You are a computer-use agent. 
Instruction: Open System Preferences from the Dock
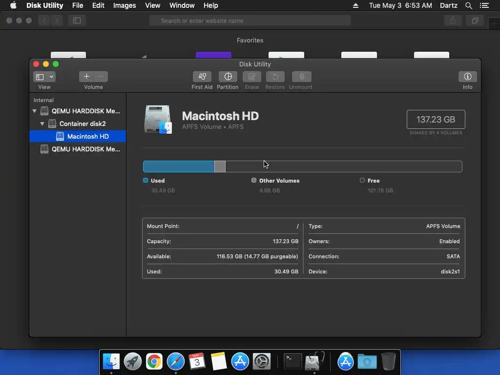pos(262,361)
